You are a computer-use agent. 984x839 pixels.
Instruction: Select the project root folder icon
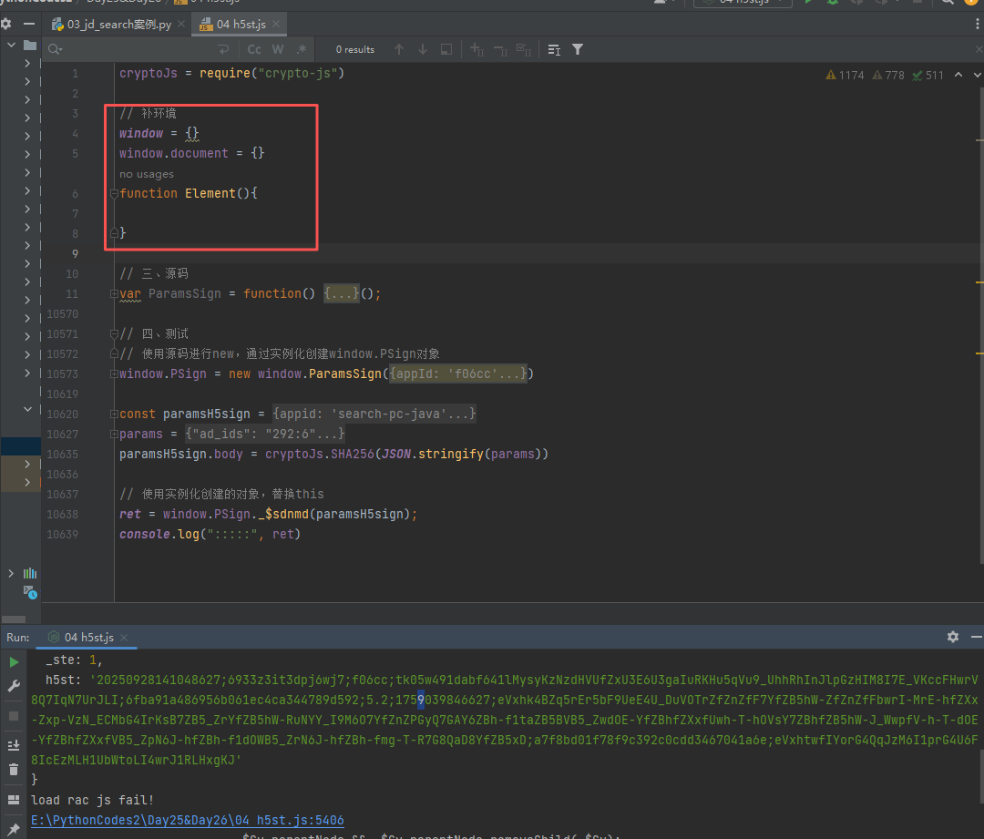pos(29,46)
